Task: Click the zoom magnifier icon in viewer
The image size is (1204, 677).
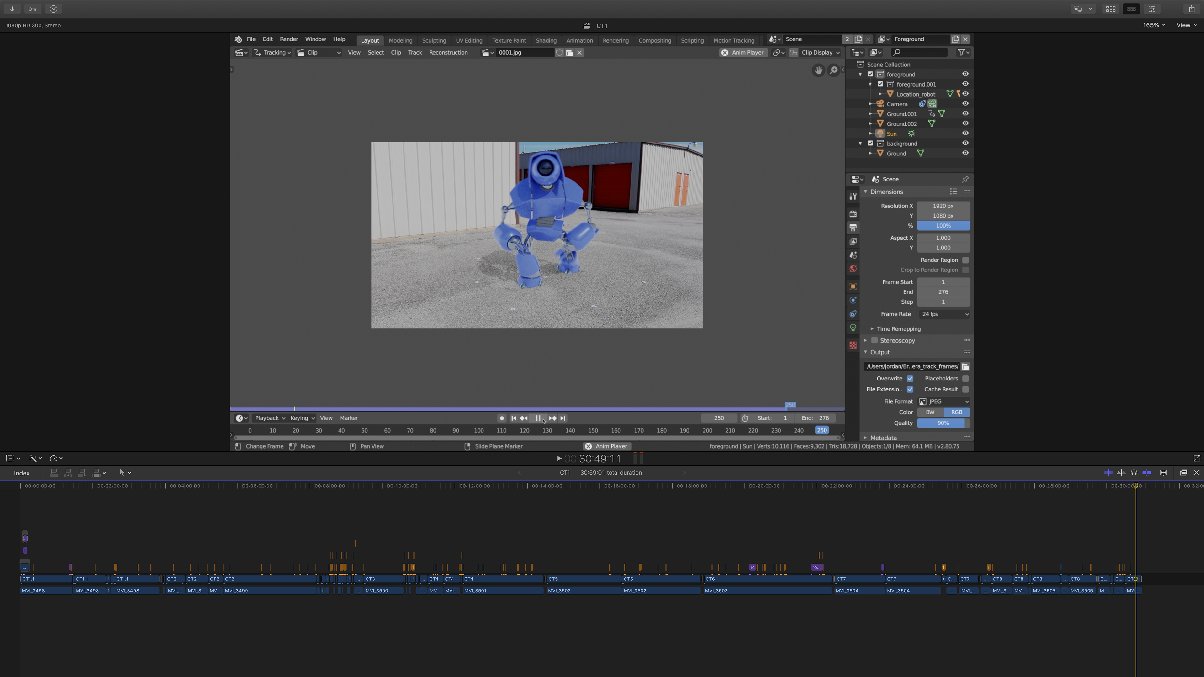Action: click(833, 71)
